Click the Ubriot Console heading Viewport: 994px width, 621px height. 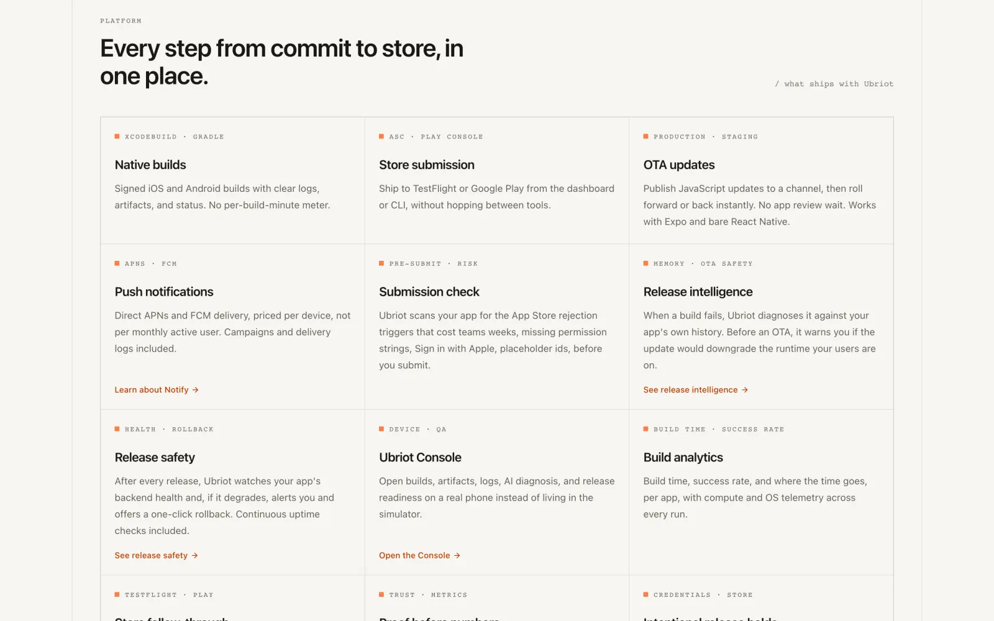point(420,458)
